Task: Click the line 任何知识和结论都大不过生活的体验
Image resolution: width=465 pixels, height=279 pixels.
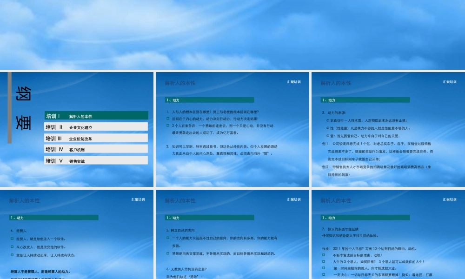Action: 350,236
